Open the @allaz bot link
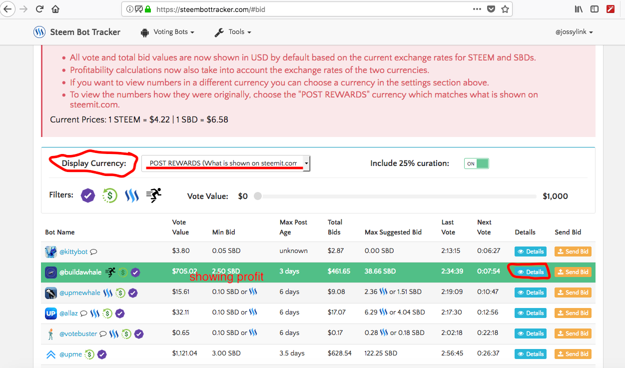This screenshot has height=368, width=625. pos(68,313)
